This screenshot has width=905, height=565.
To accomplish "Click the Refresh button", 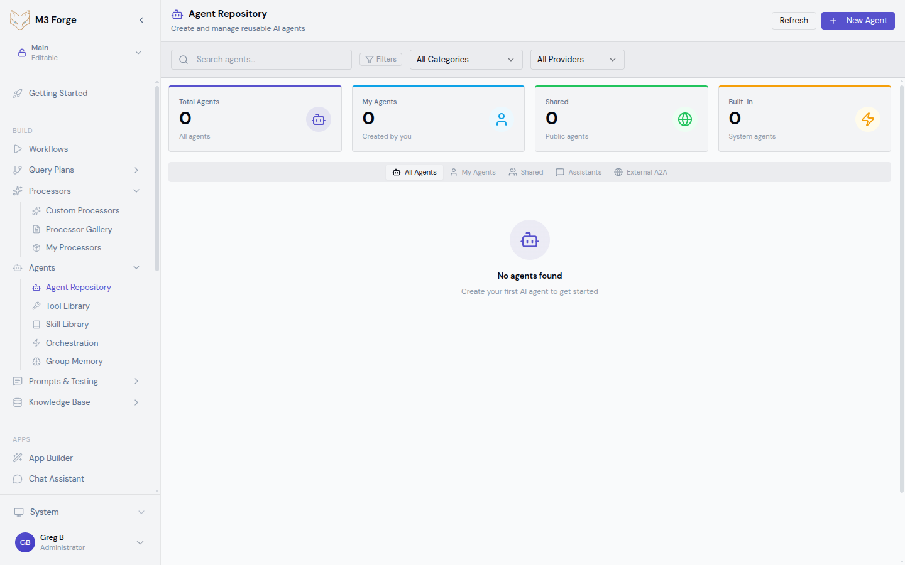I will coord(793,21).
